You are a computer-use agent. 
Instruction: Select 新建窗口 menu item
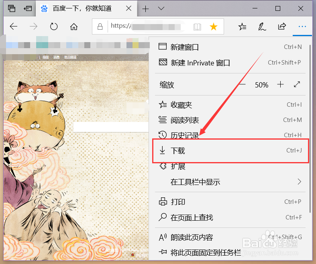(230, 47)
